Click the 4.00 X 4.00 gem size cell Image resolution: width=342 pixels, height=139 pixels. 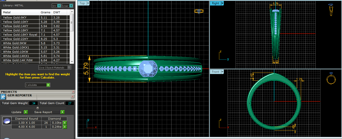(26, 127)
